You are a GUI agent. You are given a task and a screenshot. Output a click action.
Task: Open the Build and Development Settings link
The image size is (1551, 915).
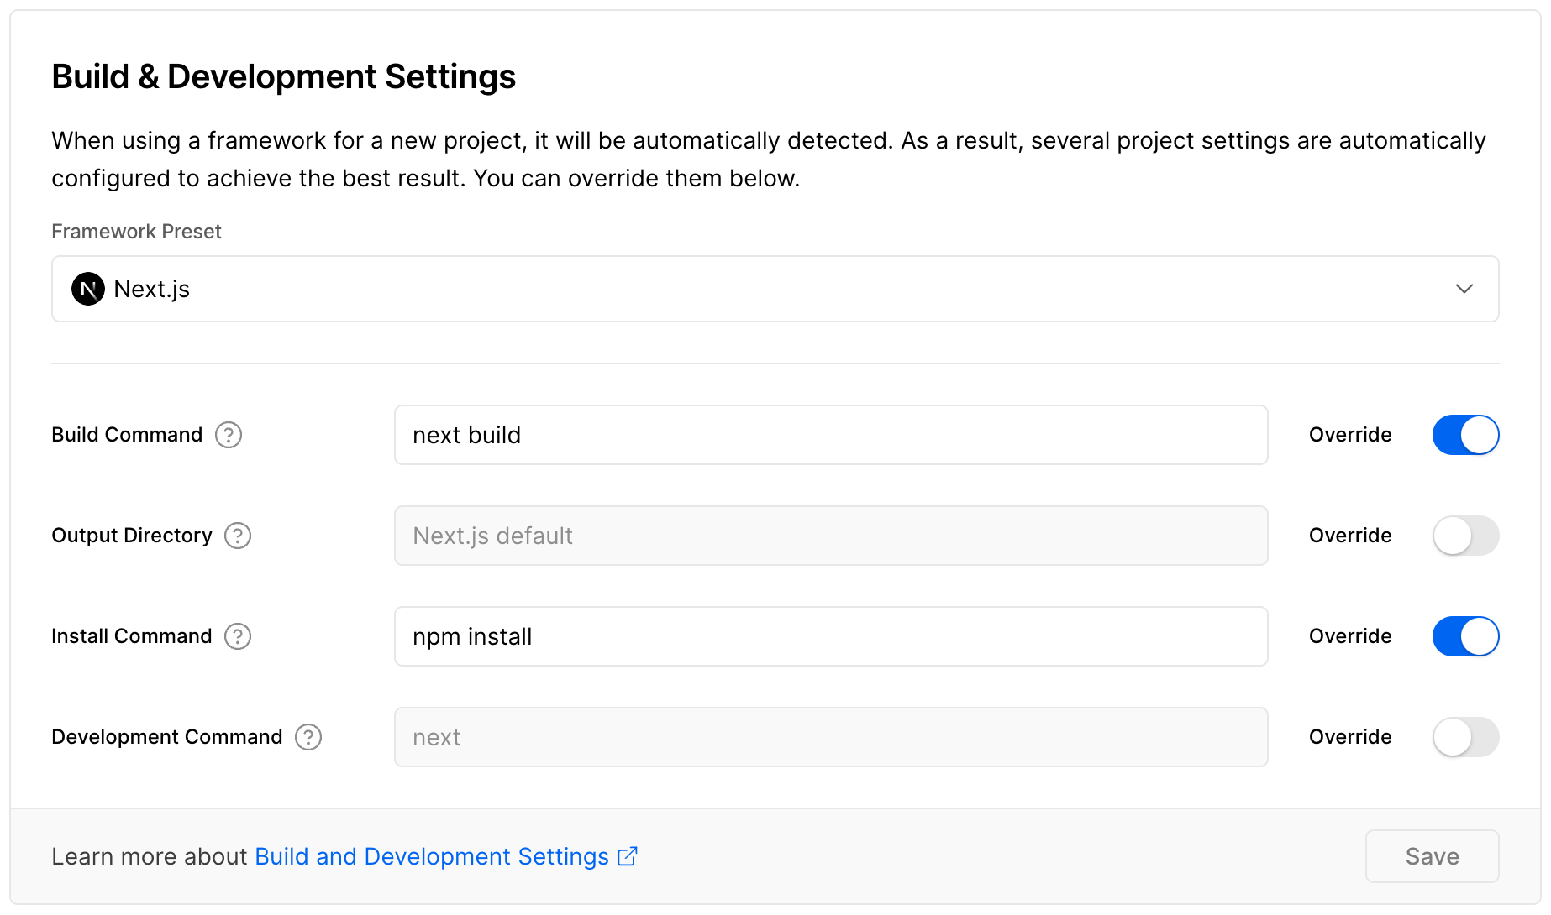(431, 856)
